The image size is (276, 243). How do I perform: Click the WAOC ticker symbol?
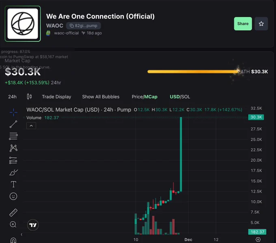click(x=54, y=26)
